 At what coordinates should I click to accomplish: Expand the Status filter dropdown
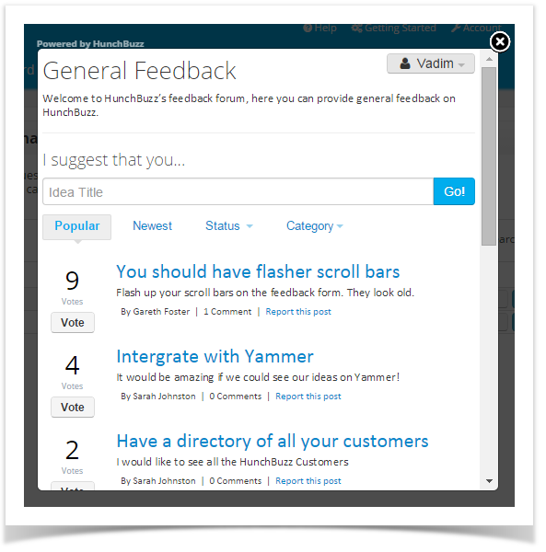[229, 225]
